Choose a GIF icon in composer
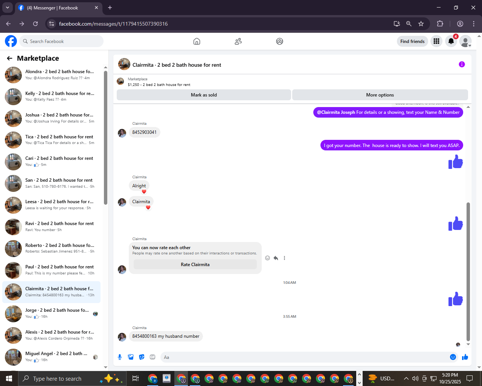Screen dimensions: 482x386 [x=153, y=357]
